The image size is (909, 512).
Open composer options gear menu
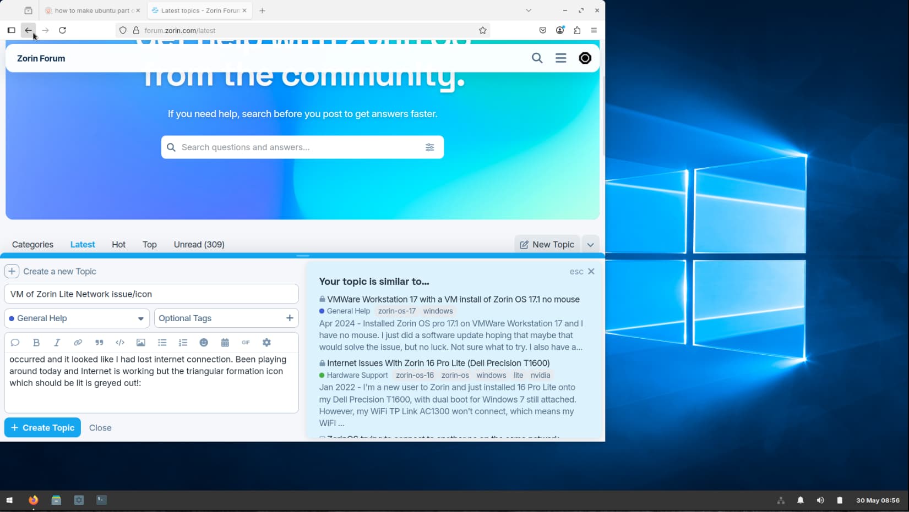click(266, 343)
